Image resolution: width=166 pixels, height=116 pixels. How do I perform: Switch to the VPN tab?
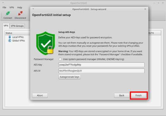click(x=6, y=26)
